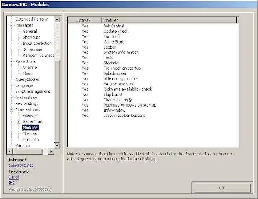Click the No status of Slap back!

pos(85,95)
